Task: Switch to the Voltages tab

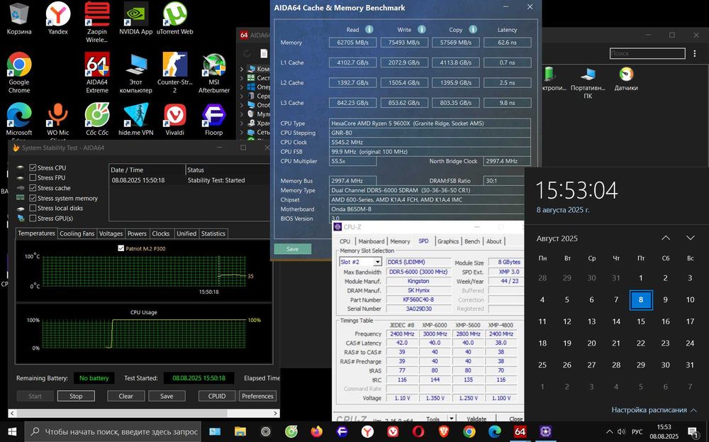Action: click(x=111, y=233)
